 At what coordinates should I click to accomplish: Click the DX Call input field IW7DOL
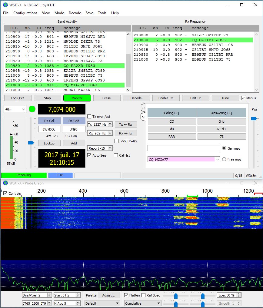49,129
